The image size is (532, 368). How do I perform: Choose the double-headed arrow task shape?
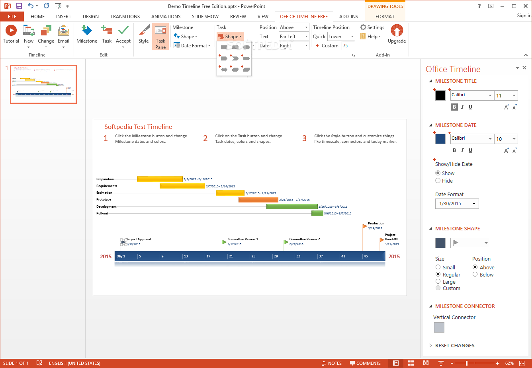click(x=224, y=70)
